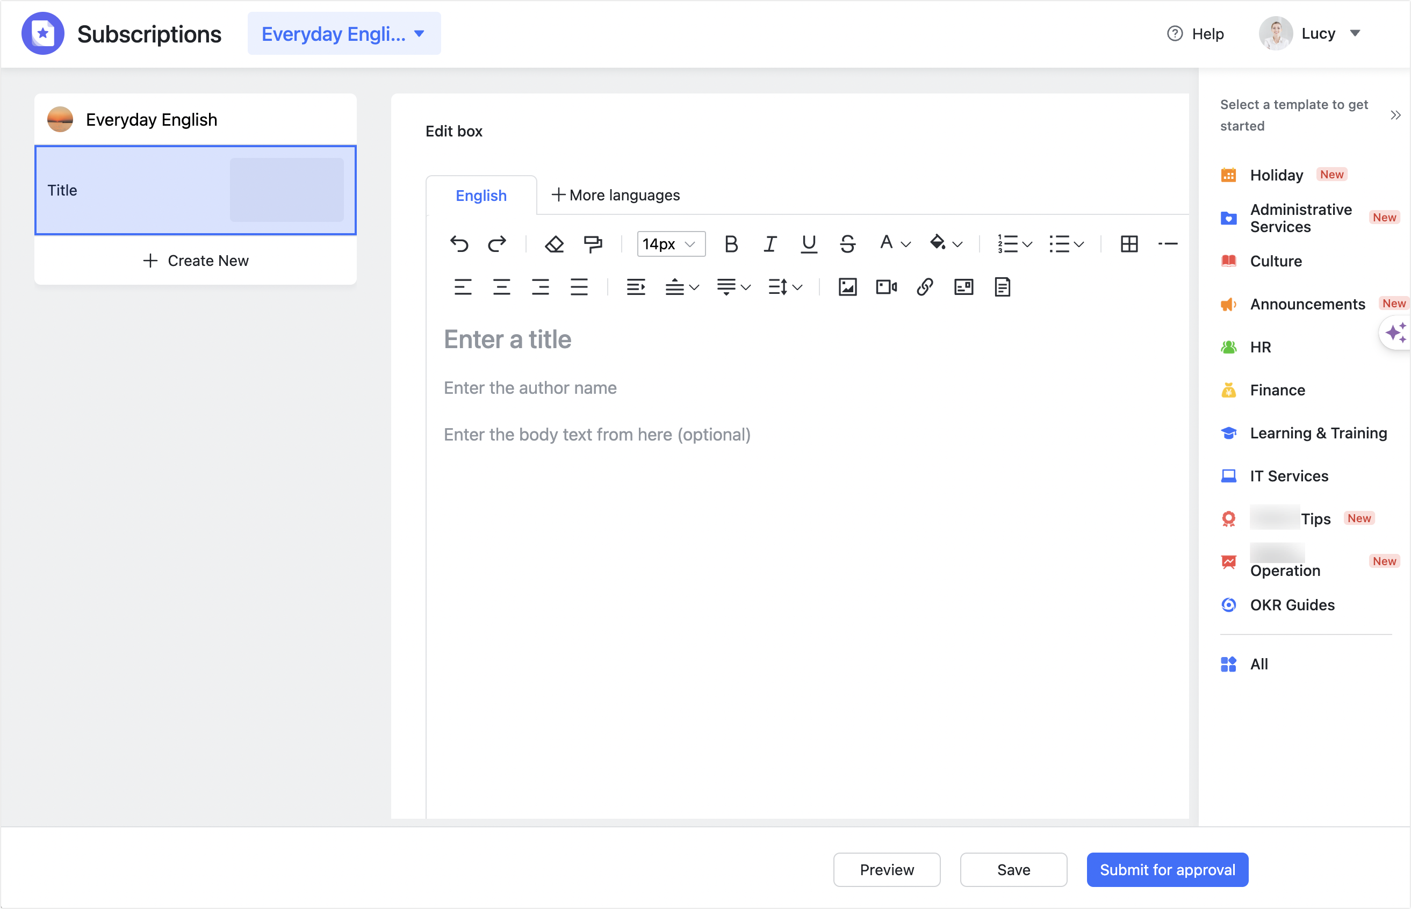Open the highlight color swatch menu

coord(945,244)
